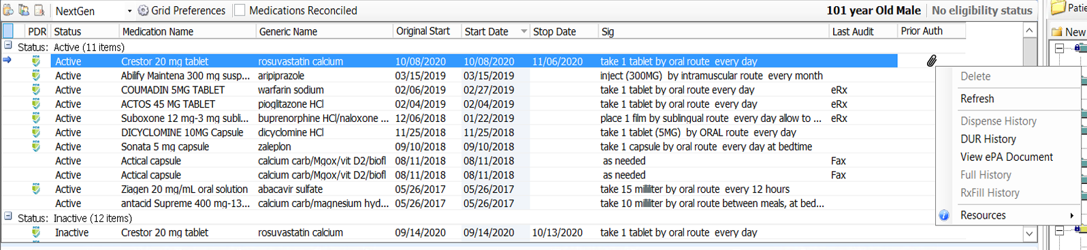Collapse the Status: Active group
Viewport: 1087px width, 250px height.
[x=8, y=46]
